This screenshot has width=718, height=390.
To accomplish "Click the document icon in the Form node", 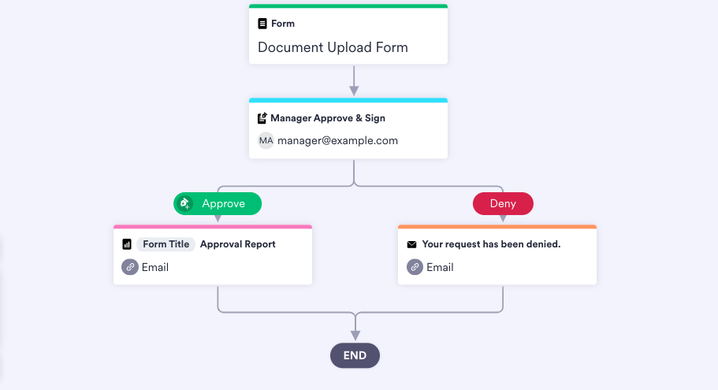I will [x=262, y=24].
